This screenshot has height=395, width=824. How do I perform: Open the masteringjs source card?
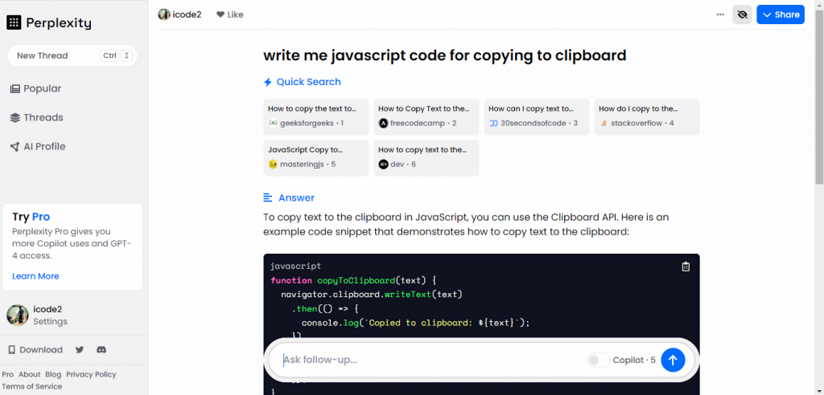315,158
